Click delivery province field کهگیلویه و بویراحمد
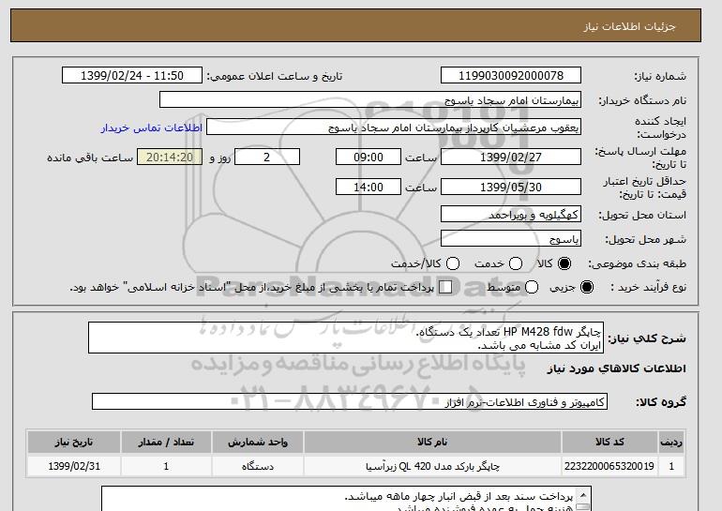The width and height of the screenshot is (722, 511). point(511,215)
